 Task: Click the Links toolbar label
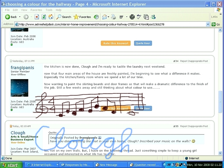pyautogui.click(x=214, y=17)
